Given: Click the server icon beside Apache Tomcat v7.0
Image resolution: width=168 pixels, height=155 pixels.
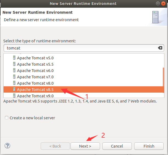Looking at the screenshot, I should (x=14, y=77).
